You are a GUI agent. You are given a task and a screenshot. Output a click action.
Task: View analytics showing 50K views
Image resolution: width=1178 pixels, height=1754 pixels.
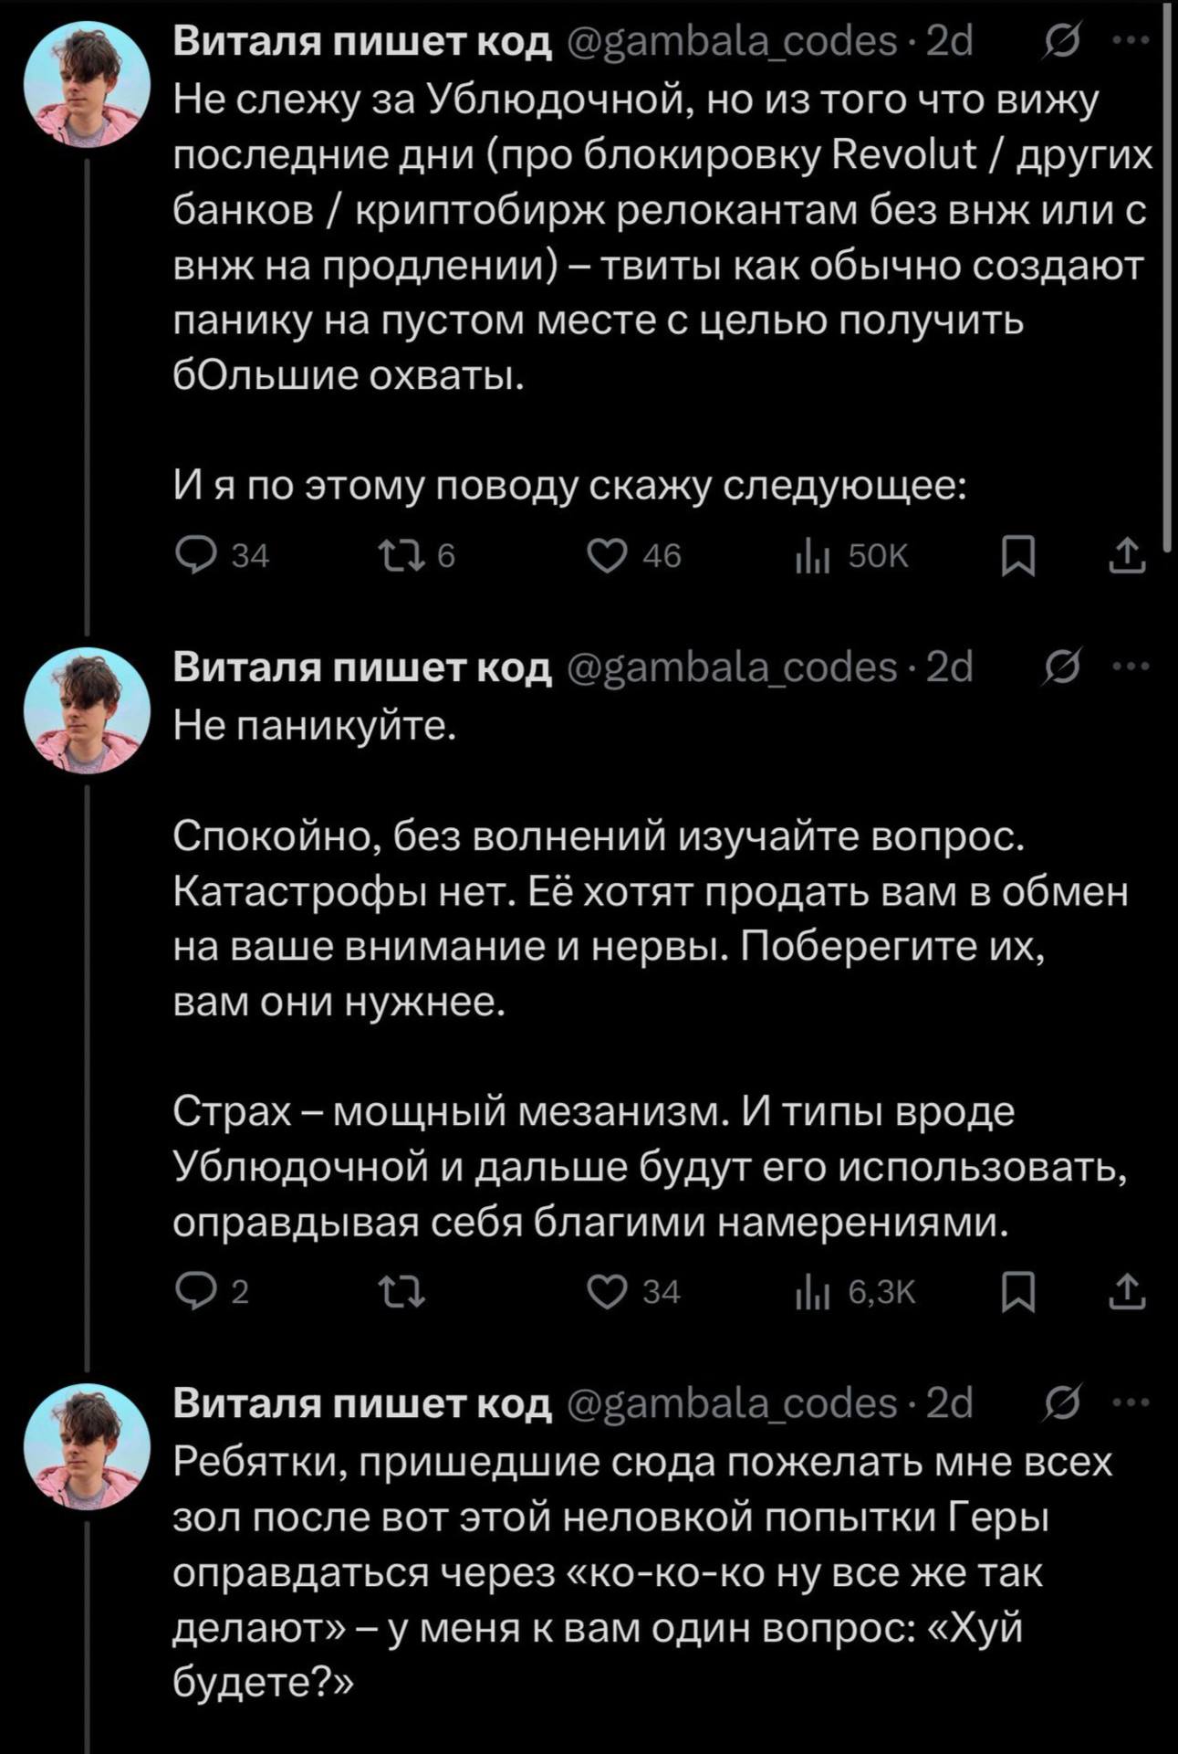[851, 555]
